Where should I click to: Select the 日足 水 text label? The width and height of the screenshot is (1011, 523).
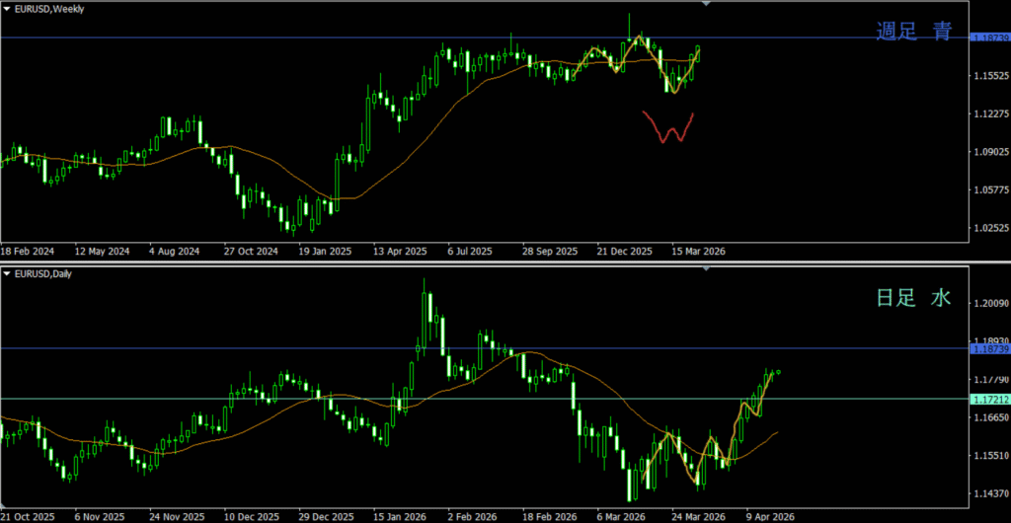click(x=914, y=297)
